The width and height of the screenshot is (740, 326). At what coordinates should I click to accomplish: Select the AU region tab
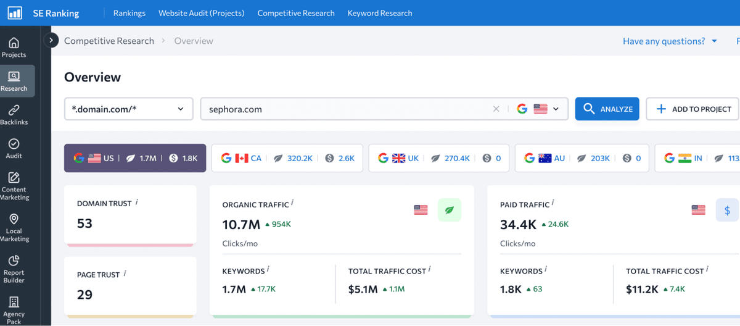[582, 158]
